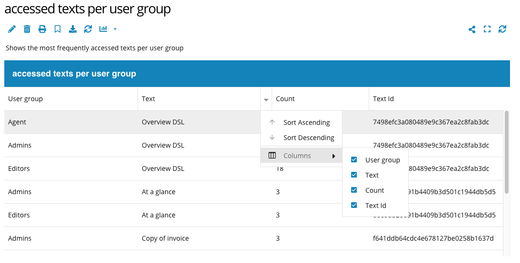The height and width of the screenshot is (263, 520).
Task: Click the down arrow Sort Descending icon
Action: click(x=272, y=137)
